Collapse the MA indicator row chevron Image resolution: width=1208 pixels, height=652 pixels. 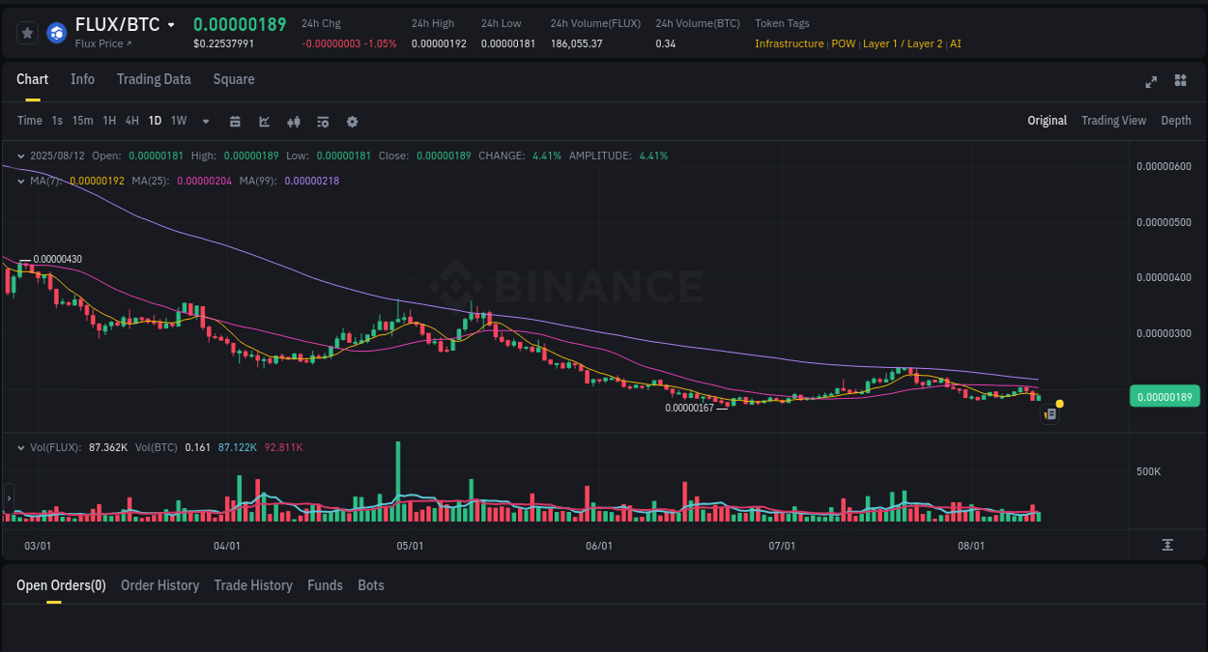21,181
